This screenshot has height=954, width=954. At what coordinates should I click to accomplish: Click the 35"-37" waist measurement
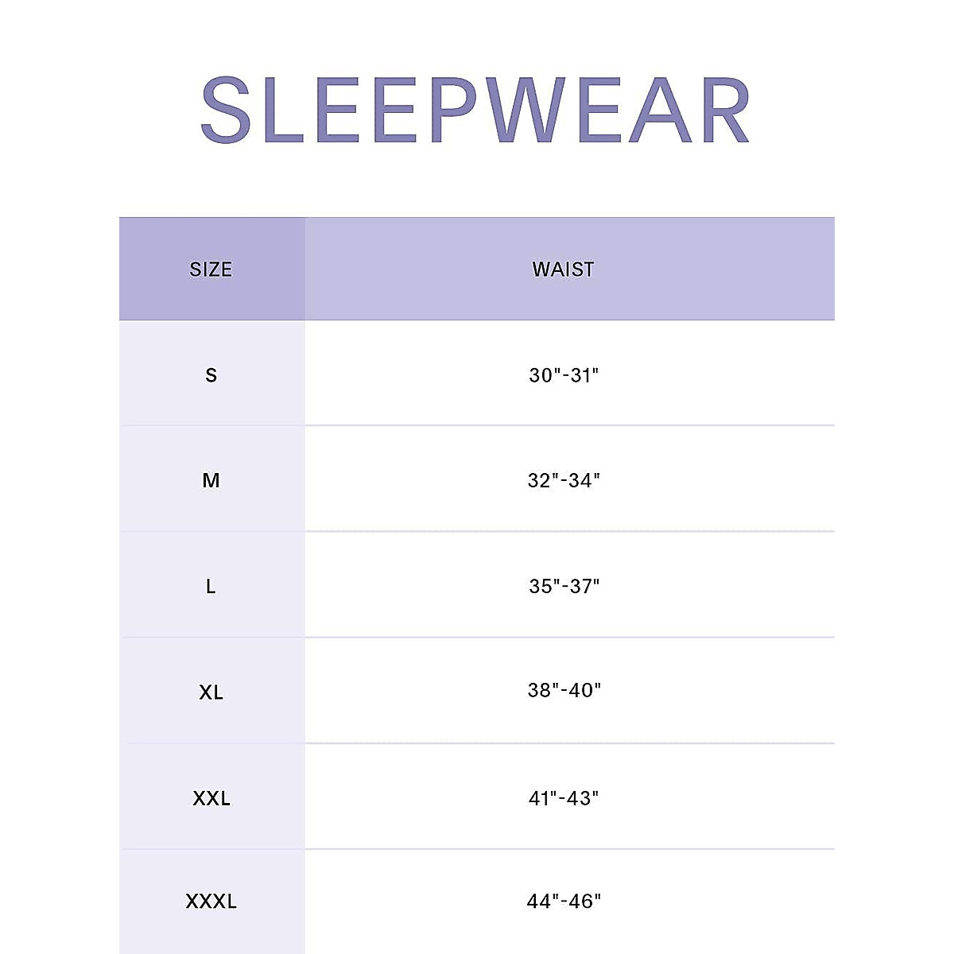click(x=564, y=587)
